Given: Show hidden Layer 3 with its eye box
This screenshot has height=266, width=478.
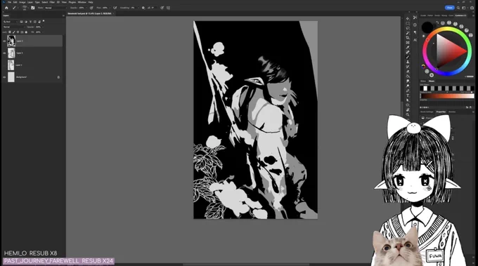Looking at the screenshot, I should pyautogui.click(x=4, y=65).
